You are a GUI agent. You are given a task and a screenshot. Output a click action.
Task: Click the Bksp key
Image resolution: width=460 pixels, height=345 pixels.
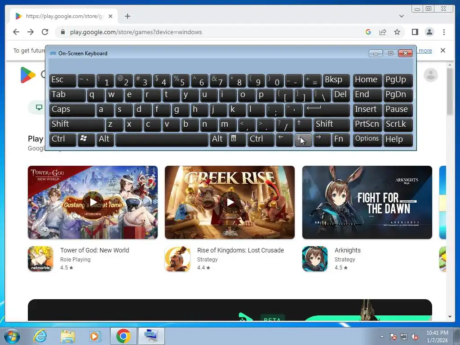[x=336, y=80]
